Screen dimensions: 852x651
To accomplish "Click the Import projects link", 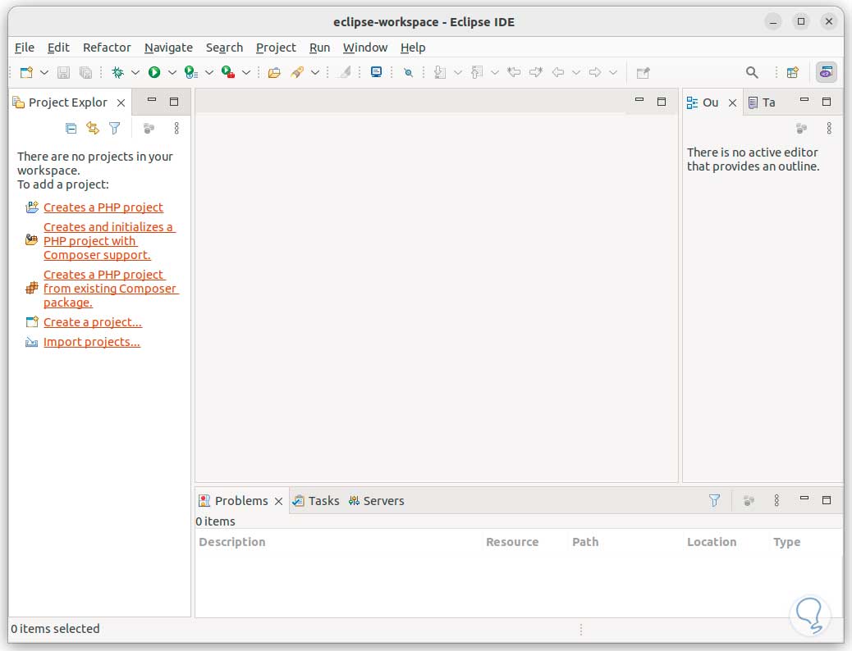I will pos(92,342).
